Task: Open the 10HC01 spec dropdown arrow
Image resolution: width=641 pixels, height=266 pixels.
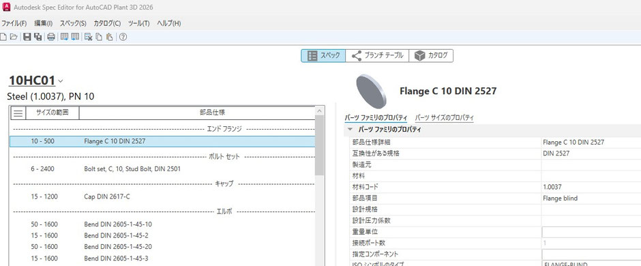Action: pos(61,81)
